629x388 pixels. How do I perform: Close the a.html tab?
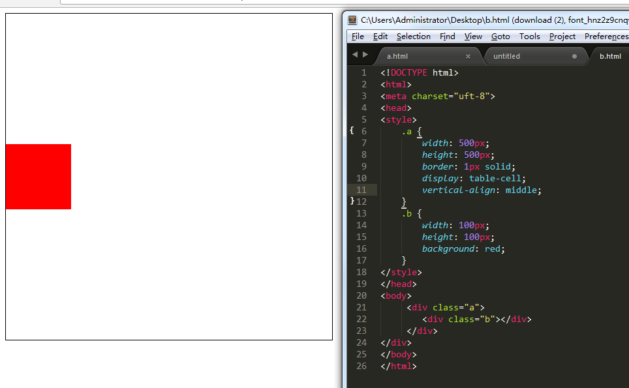468,57
